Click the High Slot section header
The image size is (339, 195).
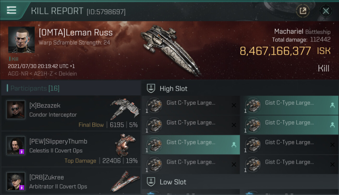[x=173, y=88]
